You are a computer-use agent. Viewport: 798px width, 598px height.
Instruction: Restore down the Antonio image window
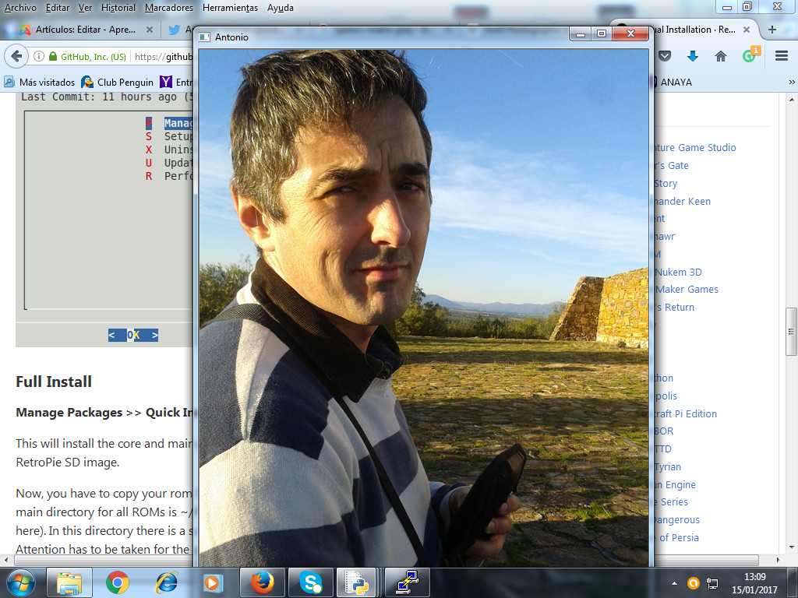[x=602, y=34]
